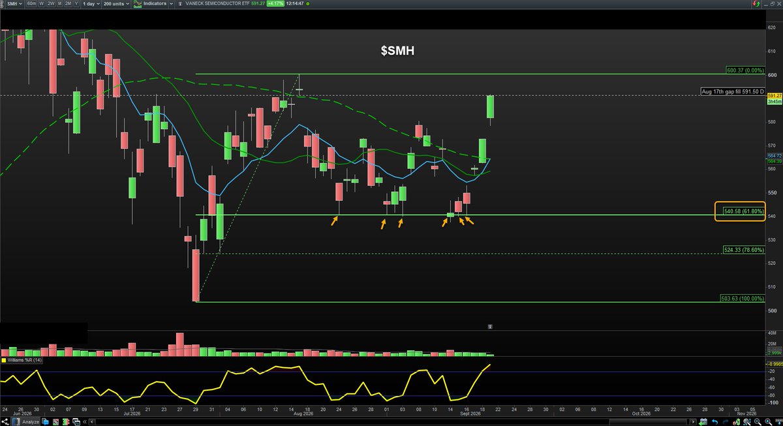
Task: Click the 540.58 (61.80%) Fibonacci label
Action: pos(743,211)
